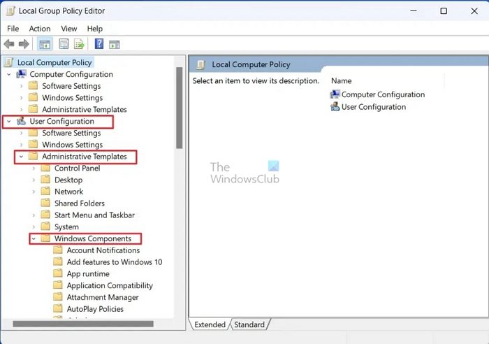Screen dimensions: 489x344
Task: Click the blue Help question mark icon
Action: (x=99, y=44)
